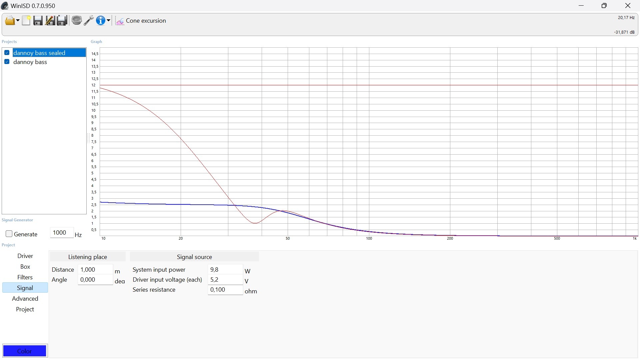Image resolution: width=640 pixels, height=360 pixels.
Task: Switch to the Filters tab
Action: 25,277
